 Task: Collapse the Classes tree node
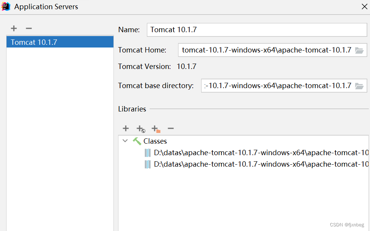[125, 141]
